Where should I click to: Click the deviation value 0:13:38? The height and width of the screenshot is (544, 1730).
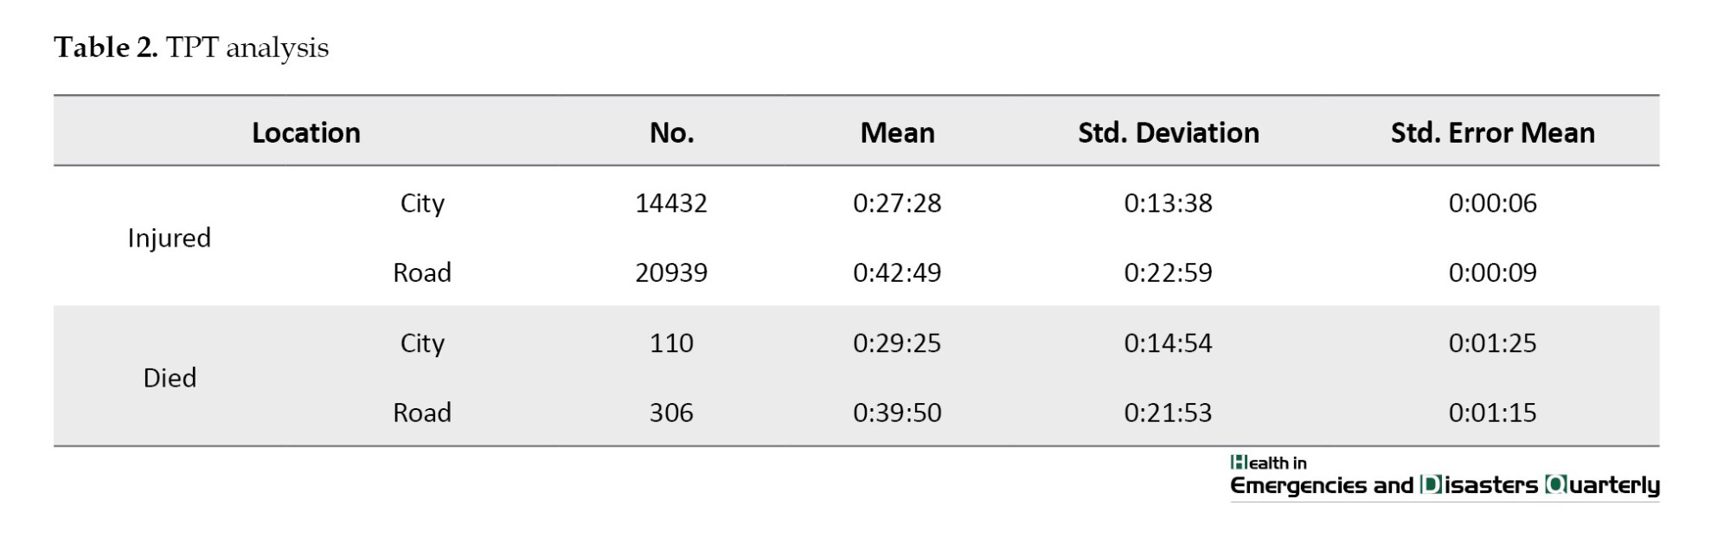point(1169,203)
